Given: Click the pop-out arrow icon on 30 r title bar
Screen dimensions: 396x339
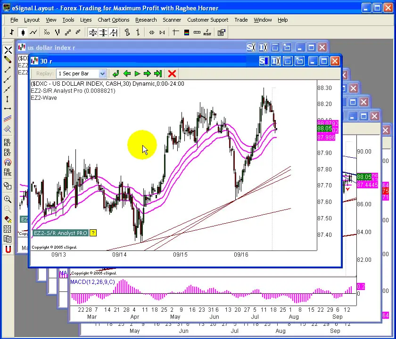Looking at the screenshot, I should pyautogui.click(x=299, y=61).
